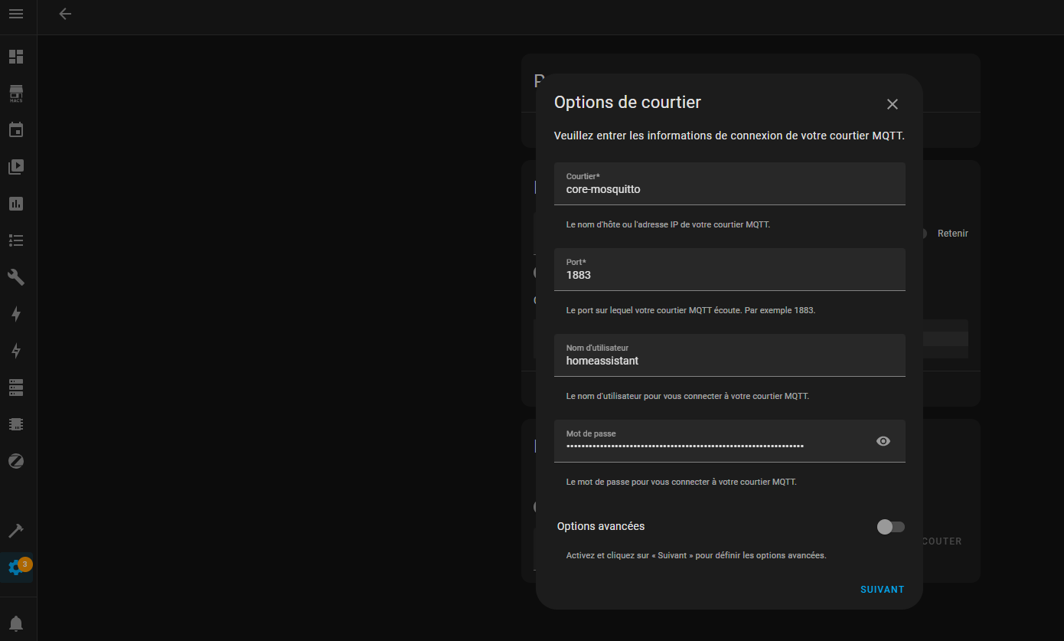Open the Calendar sidebar icon
The image size is (1064, 641).
click(16, 129)
